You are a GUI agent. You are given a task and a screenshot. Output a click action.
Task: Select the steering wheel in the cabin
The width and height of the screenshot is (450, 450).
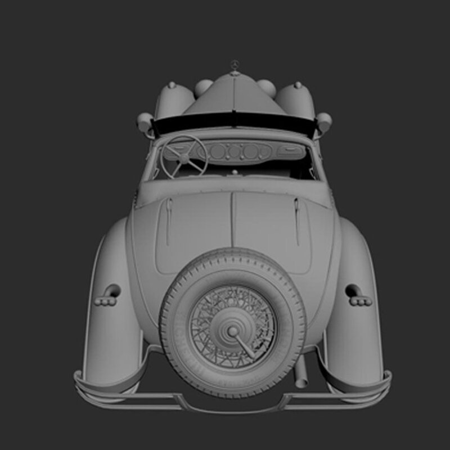[183, 156]
